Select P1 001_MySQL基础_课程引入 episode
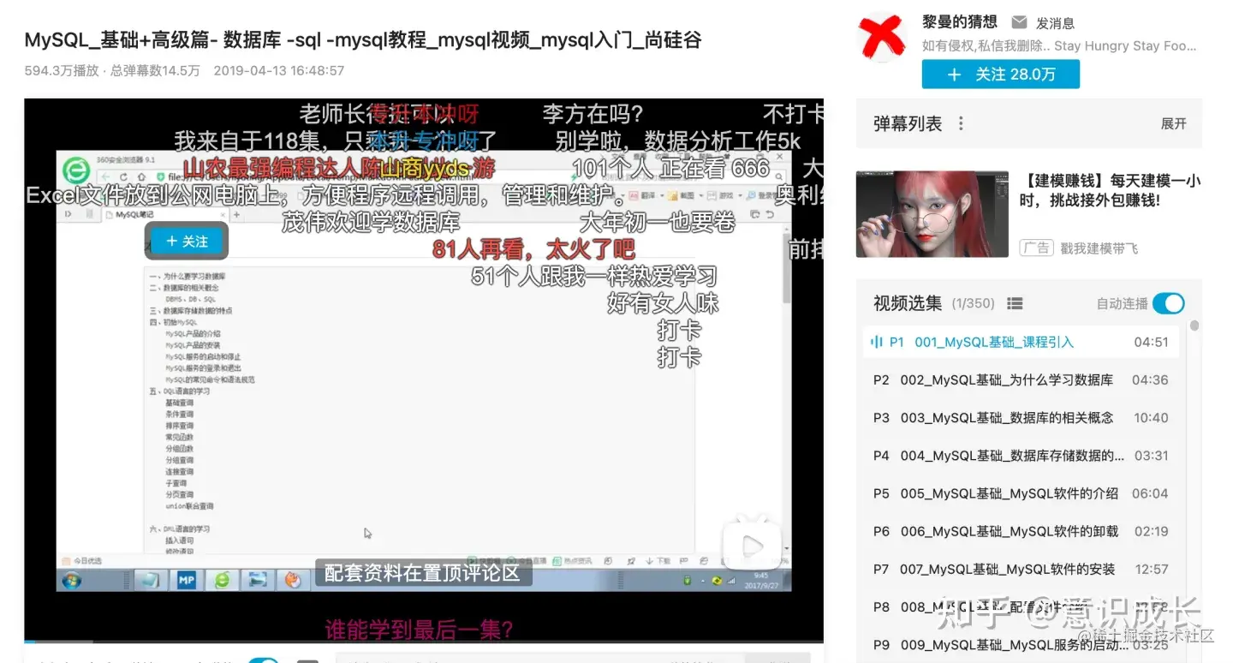1233x663 pixels. pyautogui.click(x=1021, y=342)
